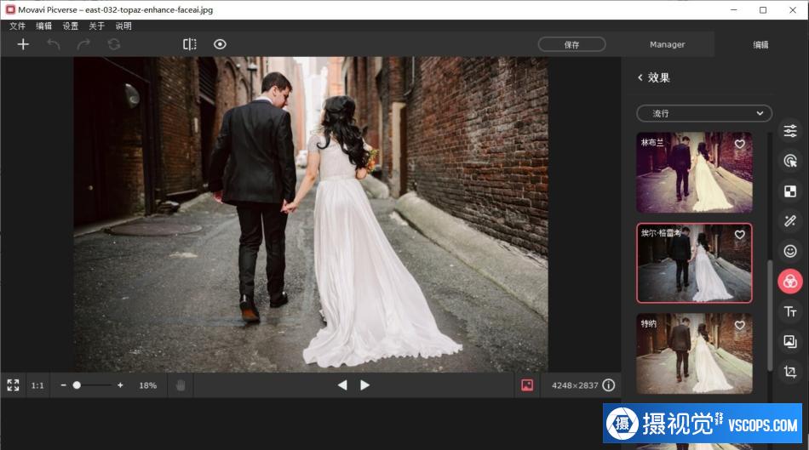Select the magic wand enhancement tool
This screenshot has width=809, height=450.
790,221
